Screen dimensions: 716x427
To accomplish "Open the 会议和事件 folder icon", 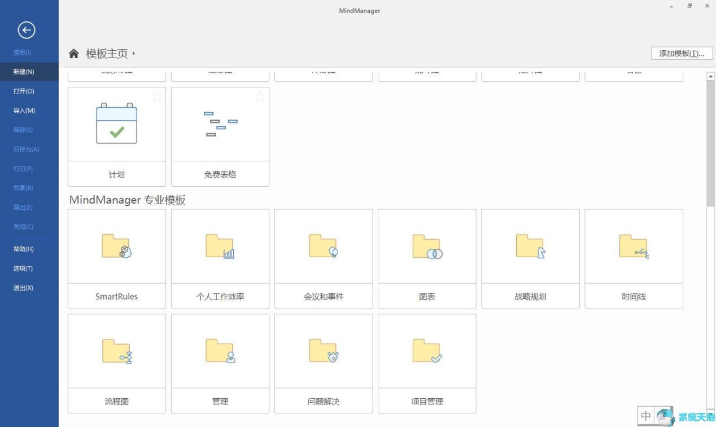I will point(324,246).
